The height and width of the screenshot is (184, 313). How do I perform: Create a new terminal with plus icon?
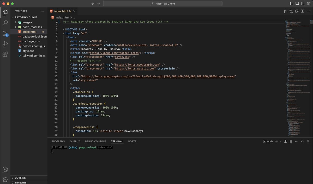coord(277,141)
